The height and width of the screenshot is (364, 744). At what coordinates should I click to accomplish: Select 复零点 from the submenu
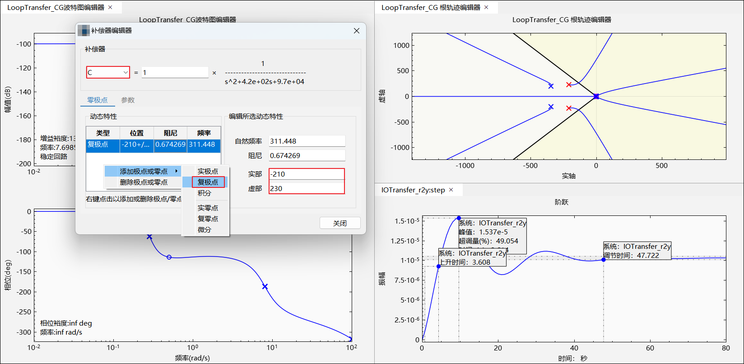[x=208, y=219]
